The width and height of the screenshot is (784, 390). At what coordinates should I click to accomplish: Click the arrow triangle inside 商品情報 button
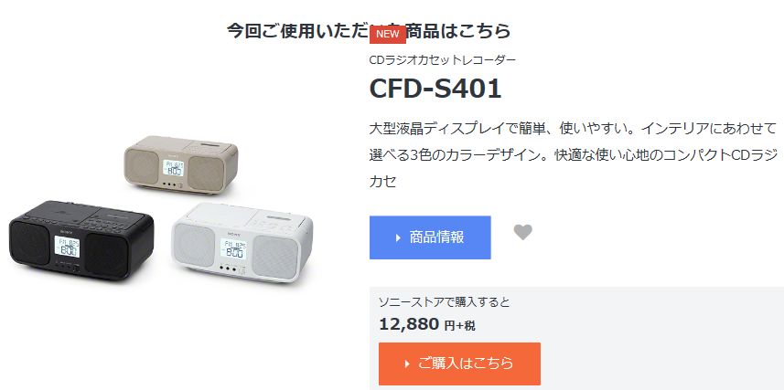pyautogui.click(x=398, y=237)
